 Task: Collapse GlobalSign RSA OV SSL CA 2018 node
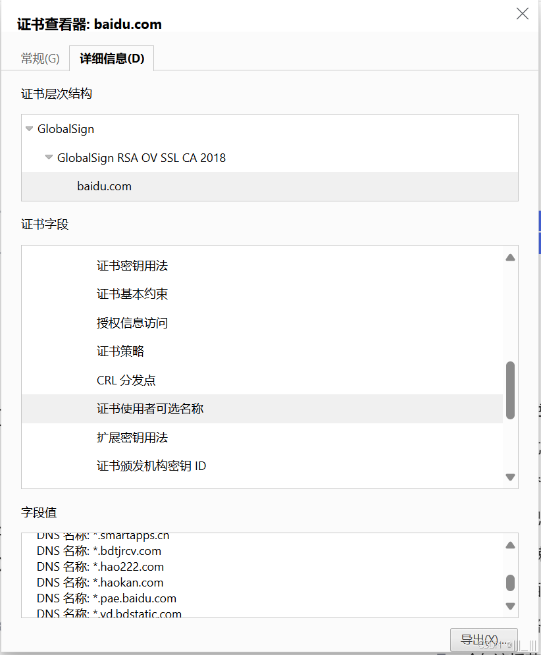pyautogui.click(x=49, y=157)
